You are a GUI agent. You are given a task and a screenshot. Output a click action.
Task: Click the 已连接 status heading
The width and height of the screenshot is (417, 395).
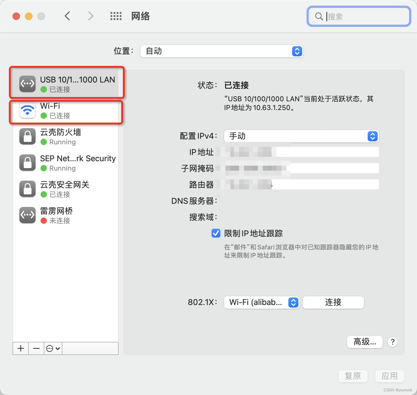tap(236, 85)
